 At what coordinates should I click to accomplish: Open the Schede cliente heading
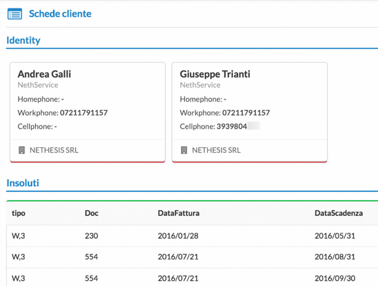tap(60, 14)
